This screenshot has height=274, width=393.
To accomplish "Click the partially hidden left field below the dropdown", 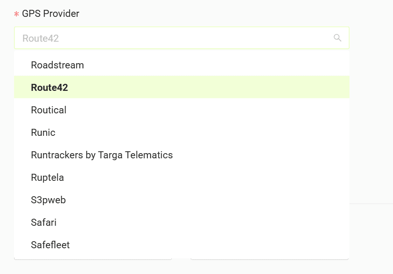I will pos(93,259).
